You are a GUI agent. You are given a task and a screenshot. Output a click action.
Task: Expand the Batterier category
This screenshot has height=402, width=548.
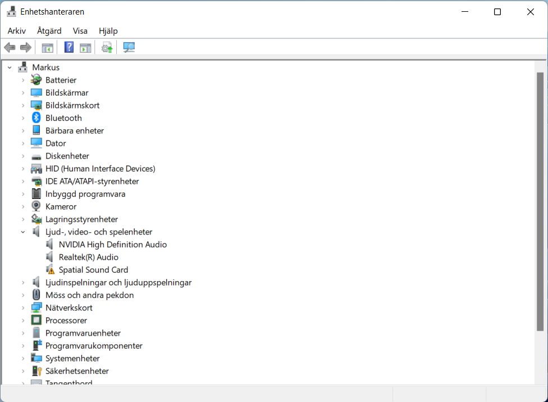pyautogui.click(x=23, y=80)
